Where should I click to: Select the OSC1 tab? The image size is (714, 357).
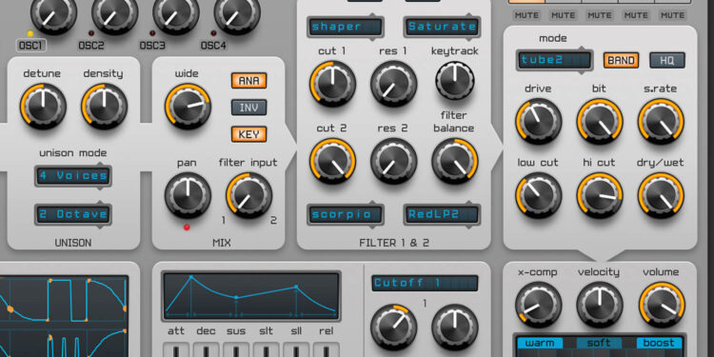pos(31,45)
